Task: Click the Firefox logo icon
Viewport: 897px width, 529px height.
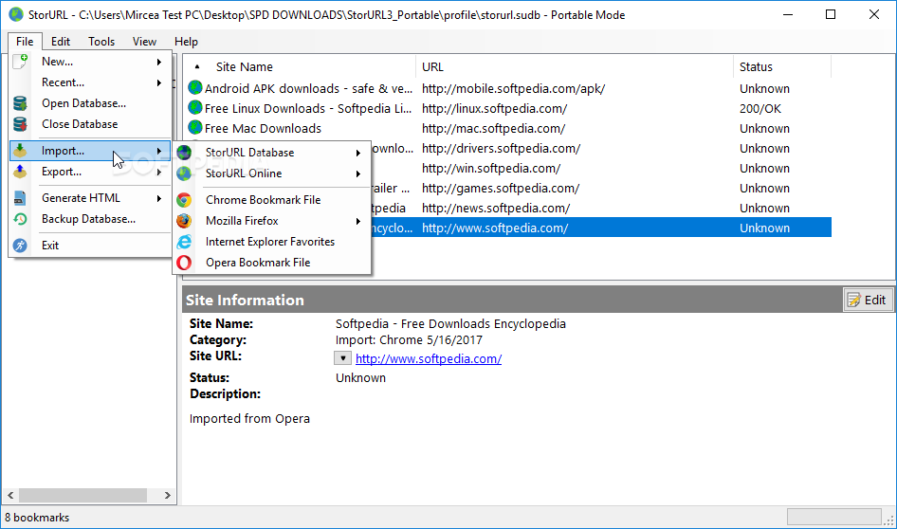Action: click(x=184, y=221)
